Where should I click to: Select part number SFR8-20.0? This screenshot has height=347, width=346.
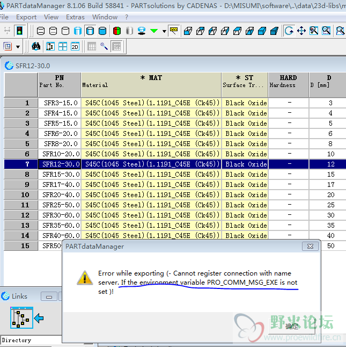(60, 143)
